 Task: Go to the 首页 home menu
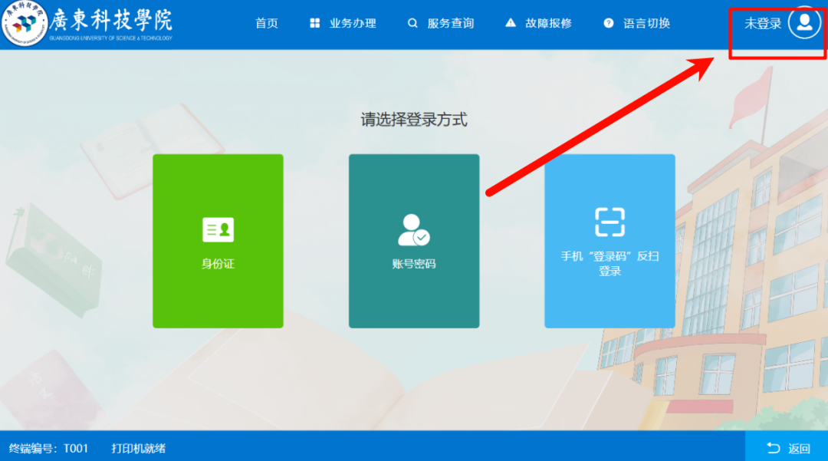pyautogui.click(x=267, y=23)
